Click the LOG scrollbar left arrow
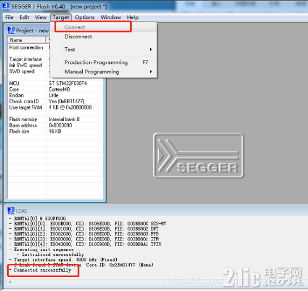This screenshot has height=291, width=308. 10,282
